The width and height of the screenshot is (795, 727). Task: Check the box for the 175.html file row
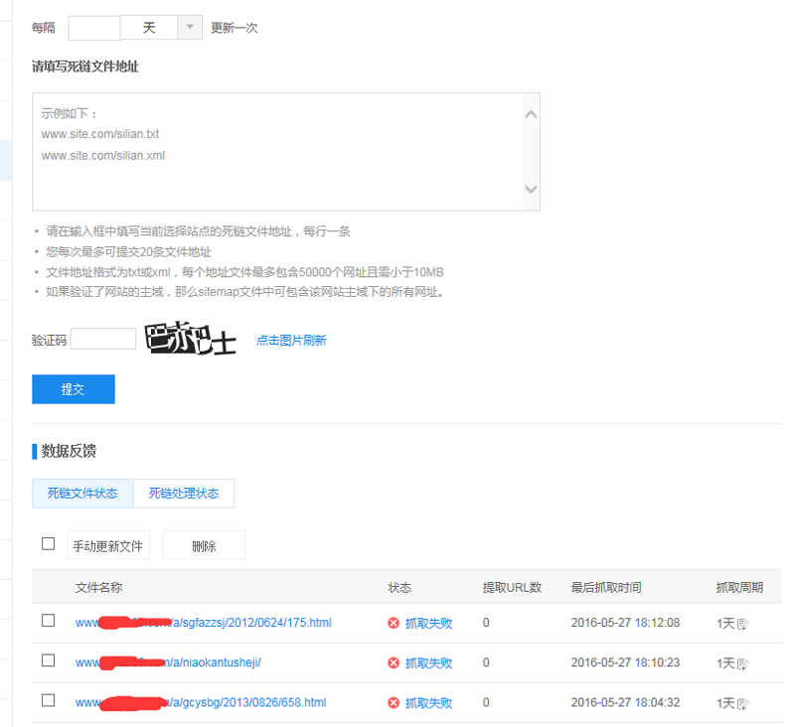48,621
